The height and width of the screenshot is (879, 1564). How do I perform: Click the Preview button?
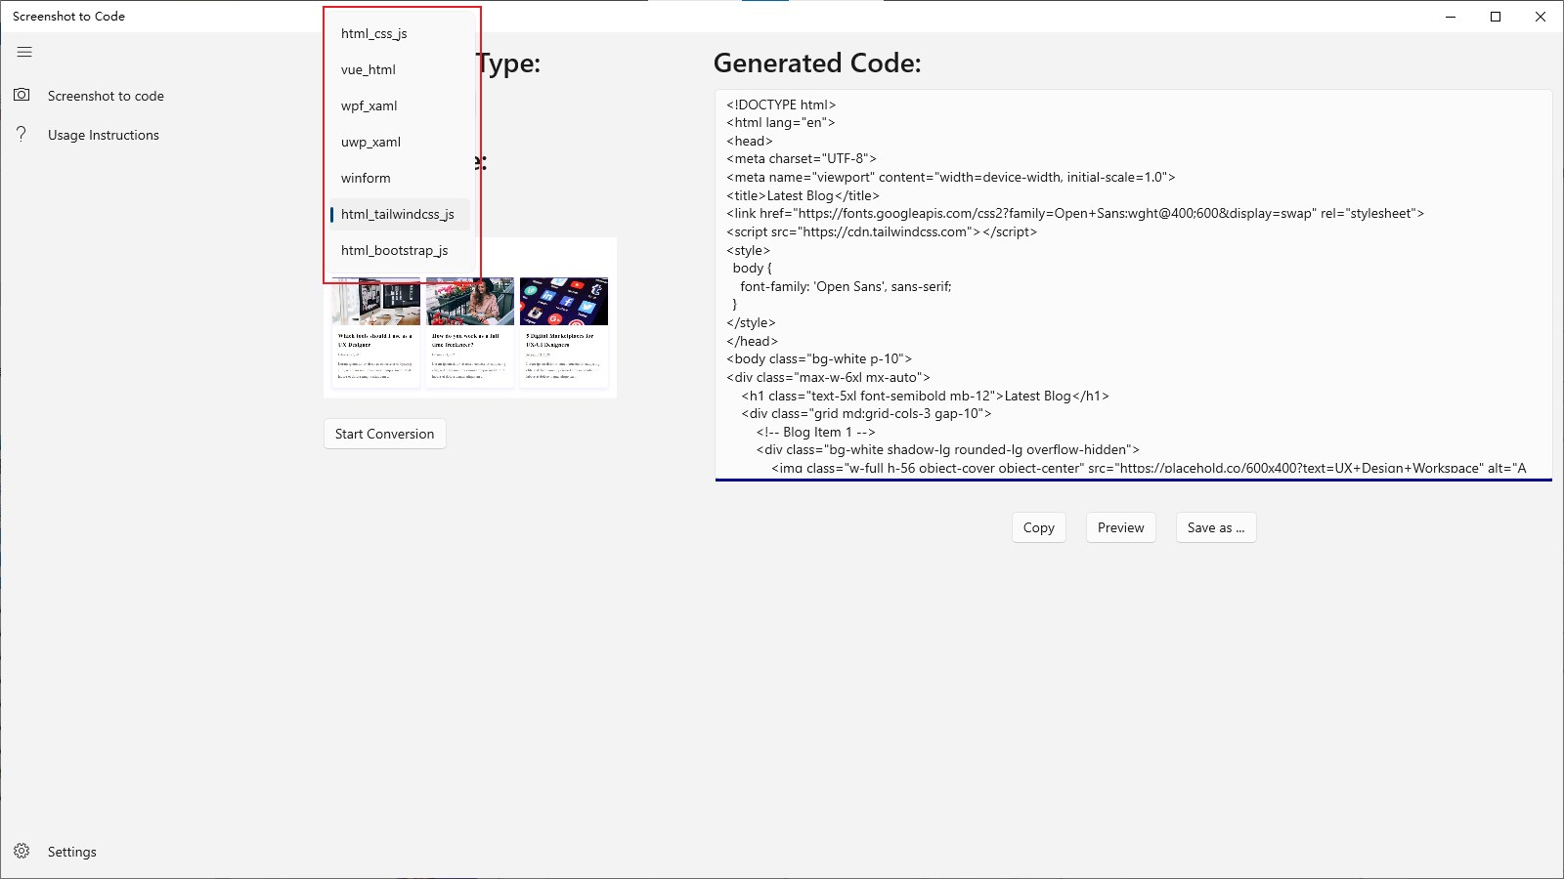pyautogui.click(x=1120, y=527)
